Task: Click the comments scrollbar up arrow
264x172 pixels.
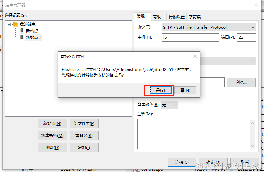Action: click(x=252, y=123)
